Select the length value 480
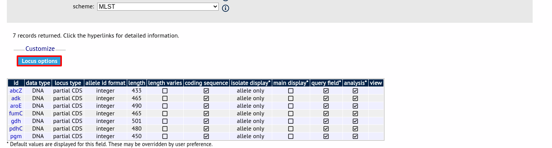This screenshot has width=552, height=148. (137, 129)
